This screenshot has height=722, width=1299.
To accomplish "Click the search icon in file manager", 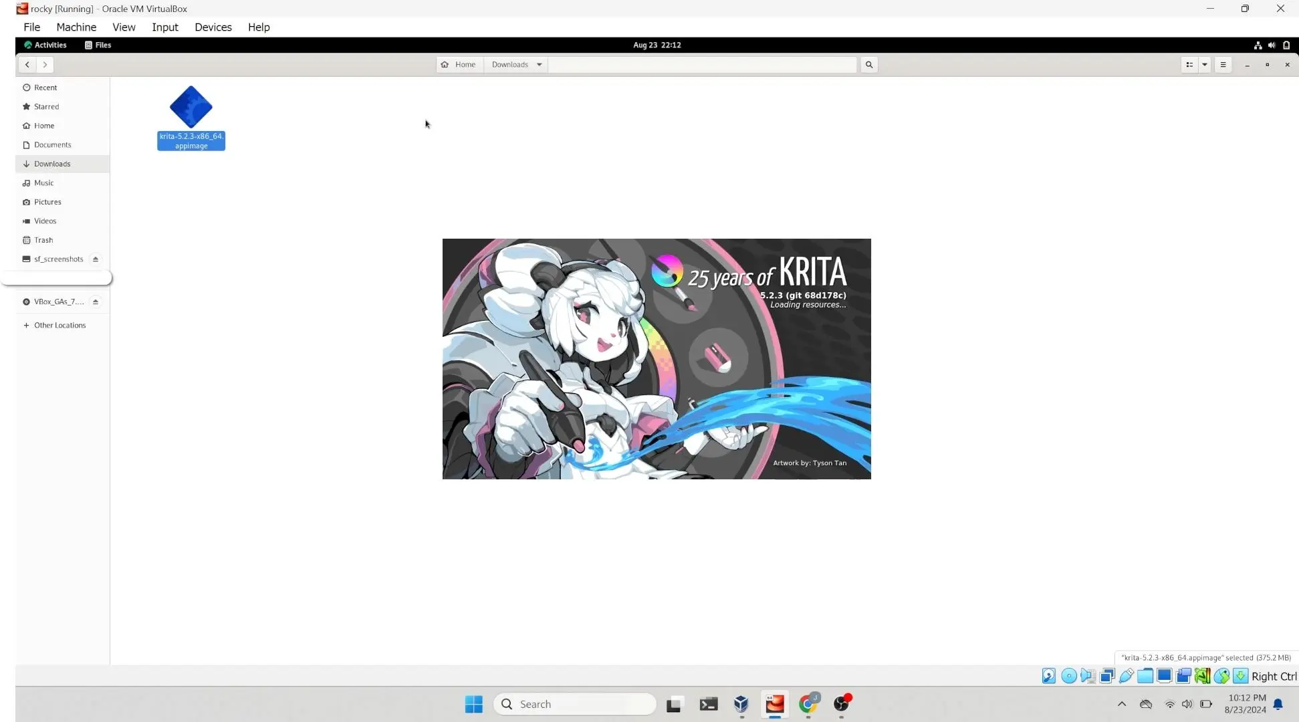I will pos(868,63).
